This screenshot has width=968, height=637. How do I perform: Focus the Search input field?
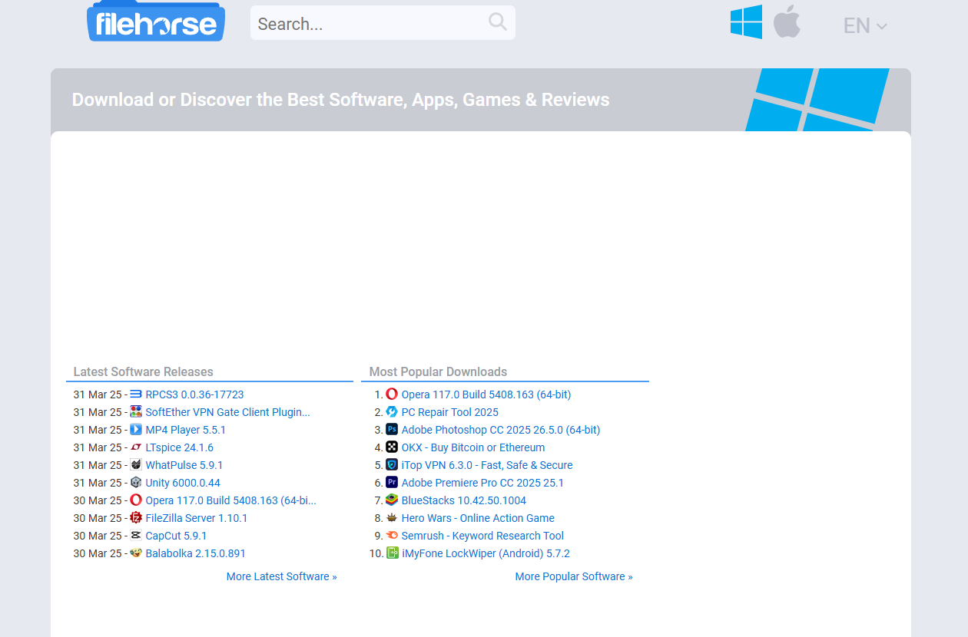383,23
